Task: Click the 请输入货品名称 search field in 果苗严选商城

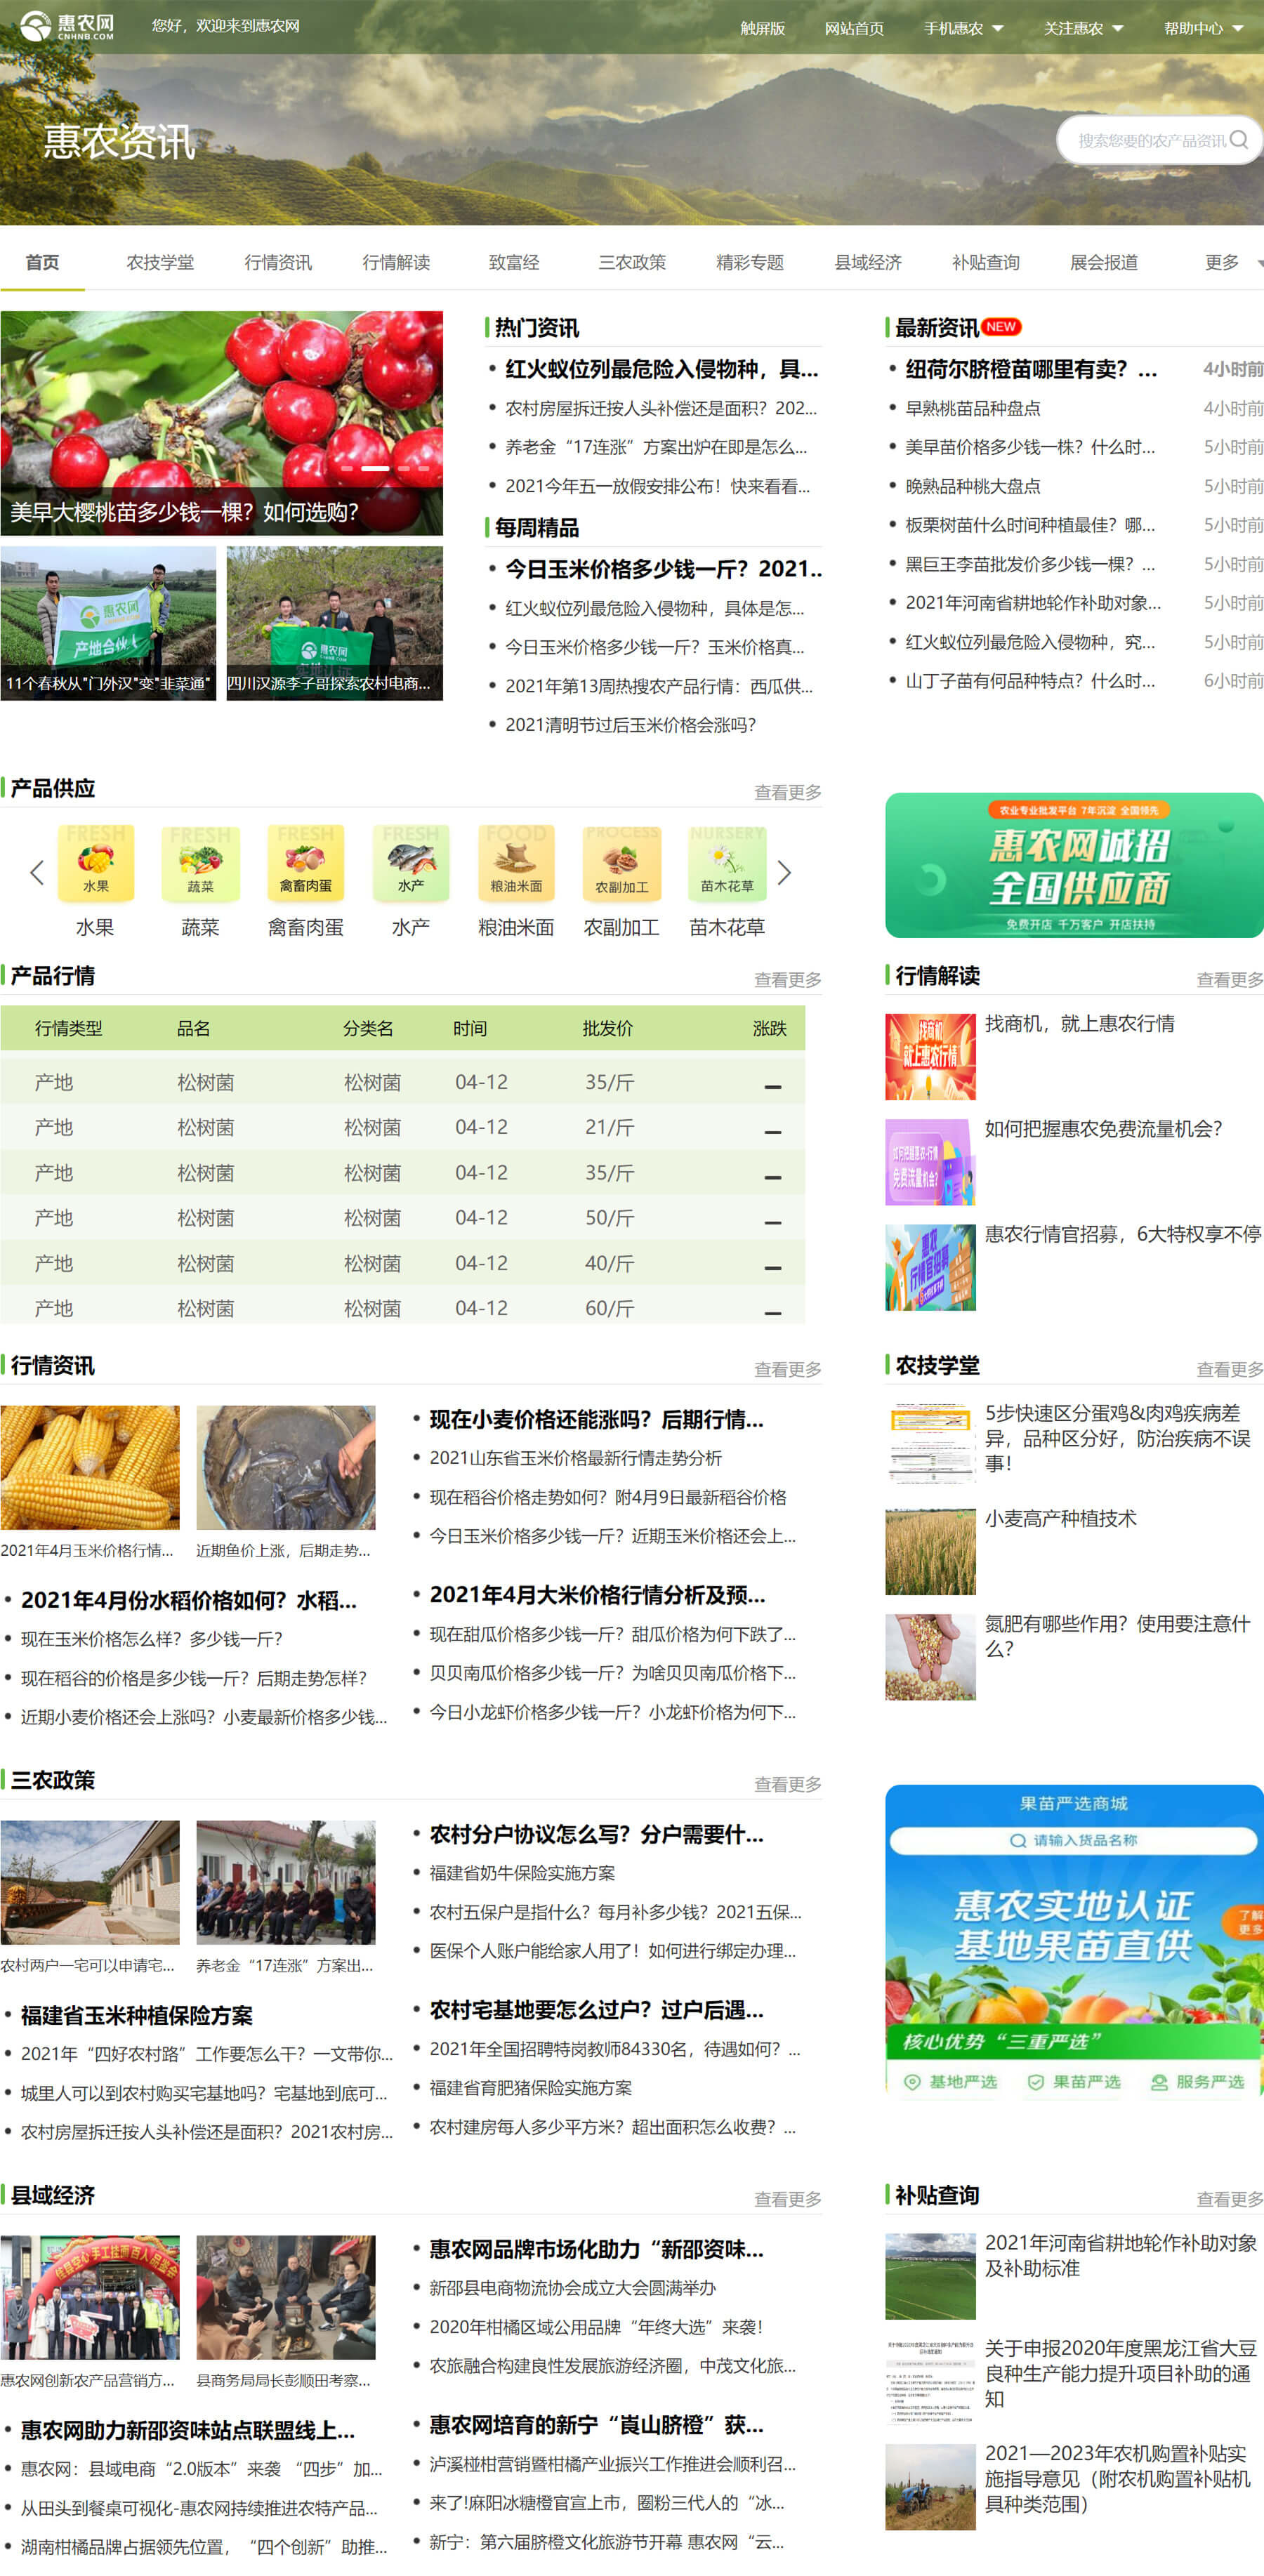Action: tap(1073, 1840)
